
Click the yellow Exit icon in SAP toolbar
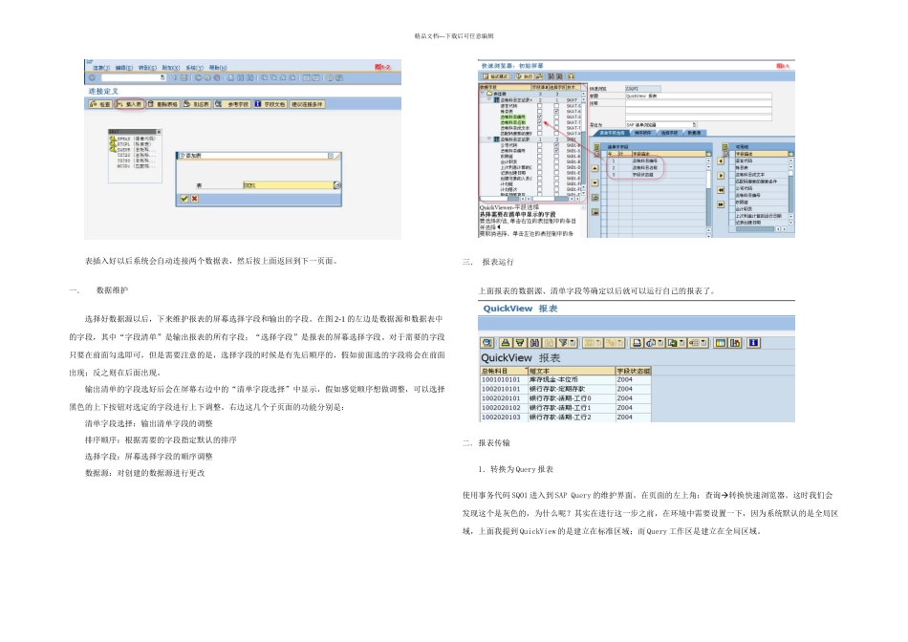tap(207, 77)
